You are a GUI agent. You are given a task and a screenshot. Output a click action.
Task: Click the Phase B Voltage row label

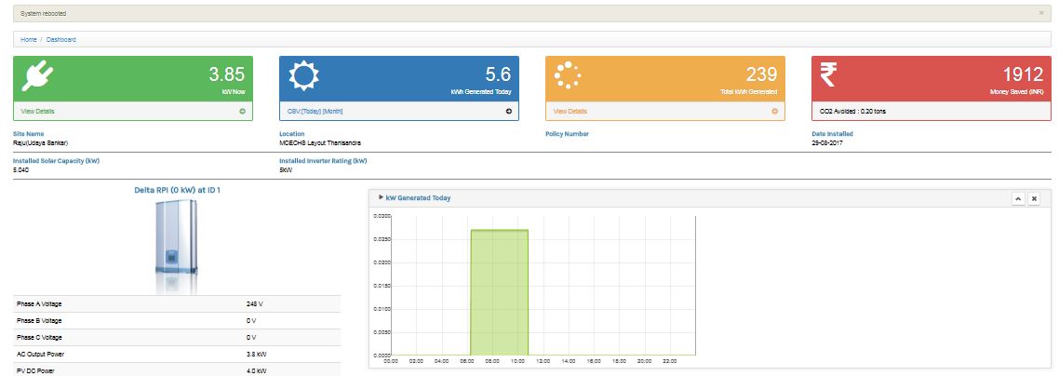pyautogui.click(x=39, y=321)
